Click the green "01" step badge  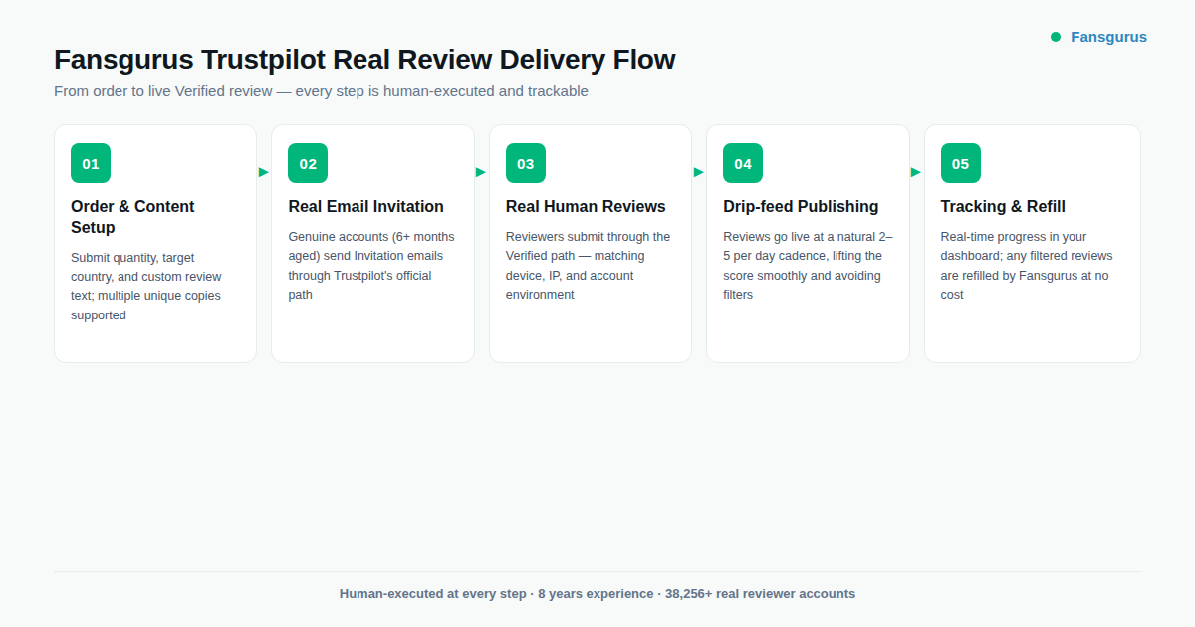91,162
